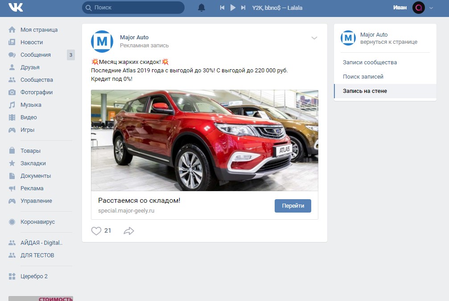Viewport: 449px width, 301px height.
Task: Click the VK logo in header
Action: click(x=16, y=7)
